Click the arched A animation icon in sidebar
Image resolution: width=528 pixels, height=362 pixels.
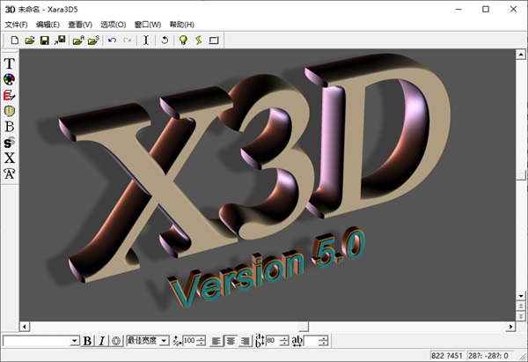point(10,174)
